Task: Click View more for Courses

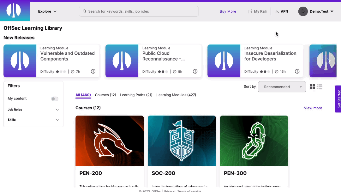Action: 313,108
